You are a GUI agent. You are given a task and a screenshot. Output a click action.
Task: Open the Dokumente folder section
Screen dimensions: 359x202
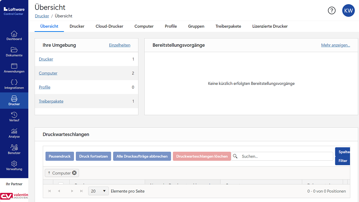click(x=14, y=52)
